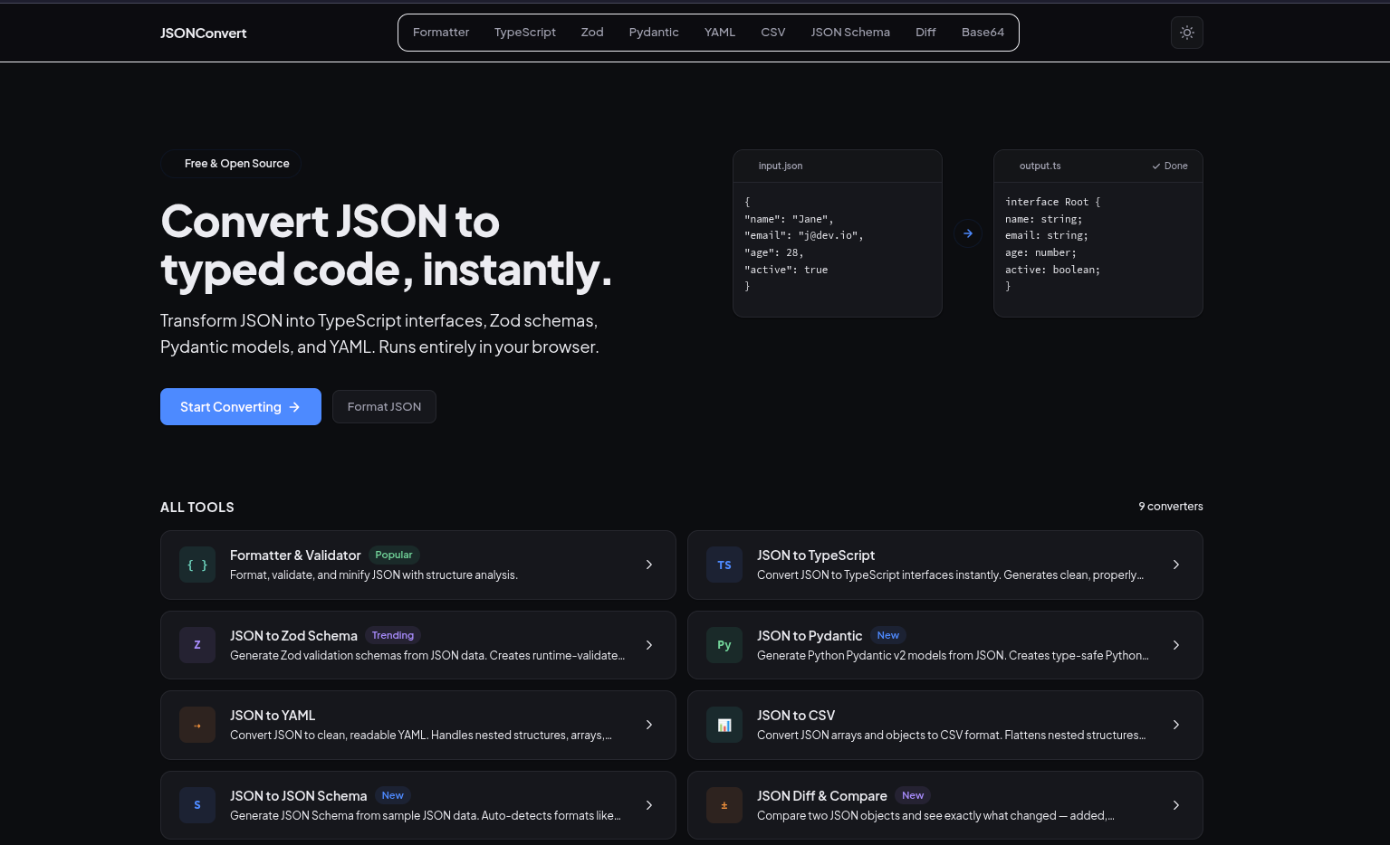Screen dimensions: 1390x845
Task: Click the JSON to YAML arrow icon
Action: [197, 725]
